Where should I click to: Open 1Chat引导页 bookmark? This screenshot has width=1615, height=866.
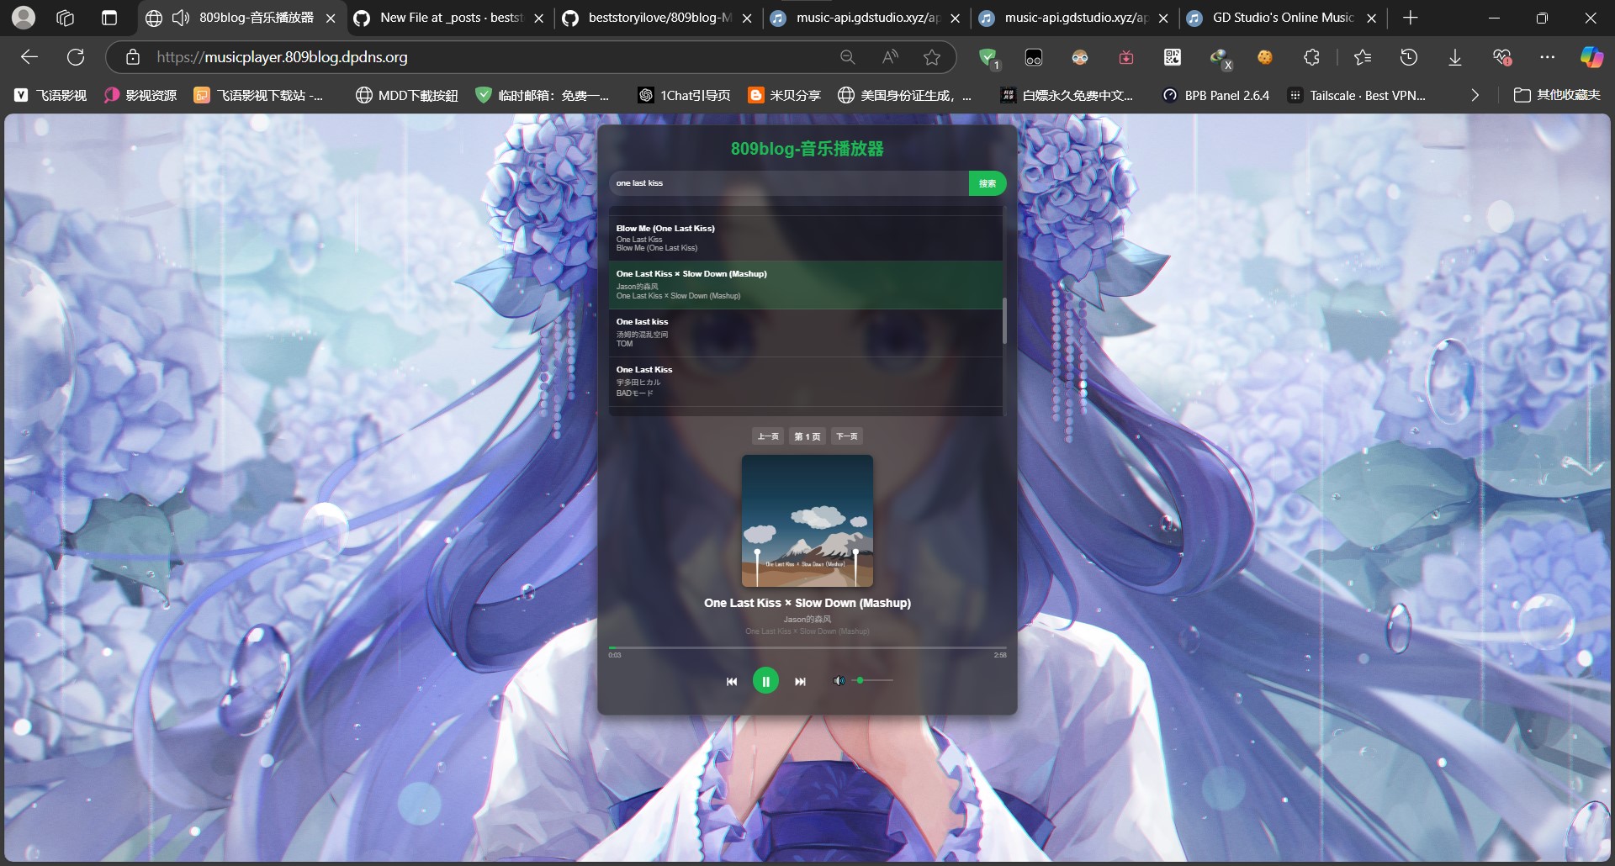tap(684, 96)
